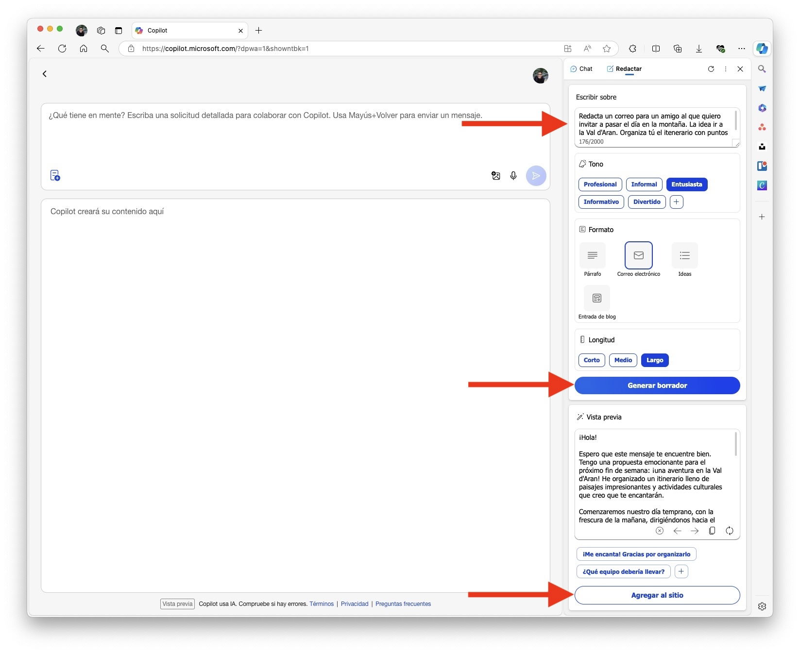Toggle split screen view icon

click(x=656, y=49)
